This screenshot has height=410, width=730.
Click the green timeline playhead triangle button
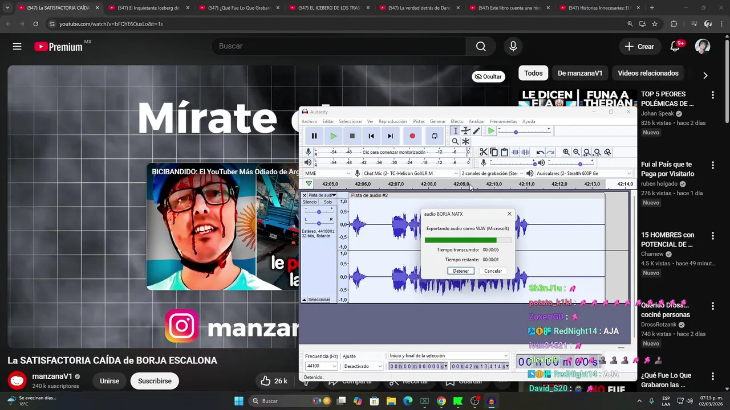point(309,184)
